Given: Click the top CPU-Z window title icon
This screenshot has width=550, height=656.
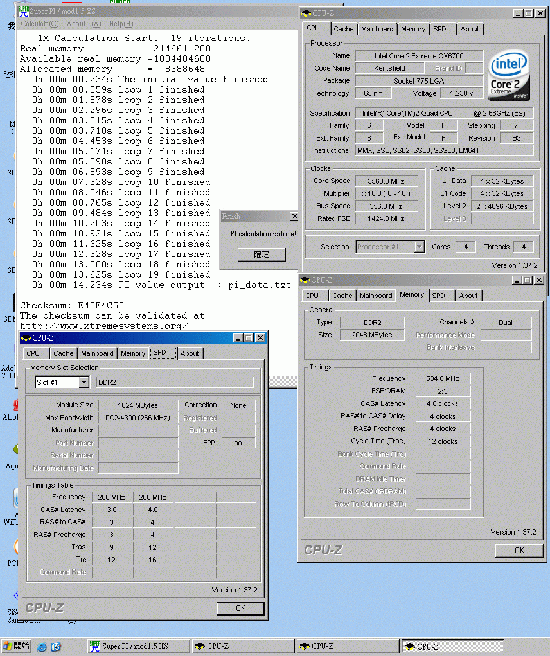Looking at the screenshot, I should click(x=306, y=13).
